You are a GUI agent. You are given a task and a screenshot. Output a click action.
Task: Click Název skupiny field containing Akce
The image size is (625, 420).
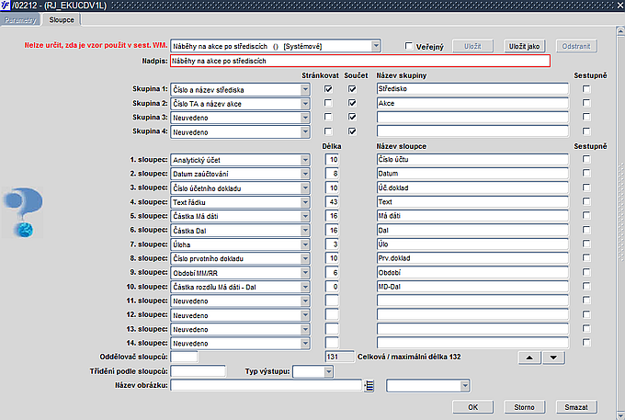[472, 103]
